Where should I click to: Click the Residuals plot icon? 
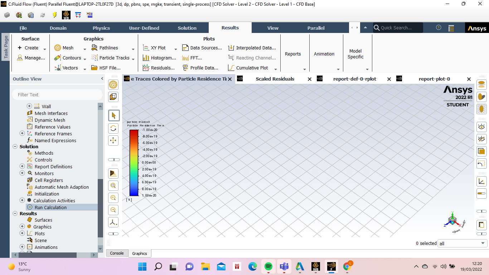[146, 68]
